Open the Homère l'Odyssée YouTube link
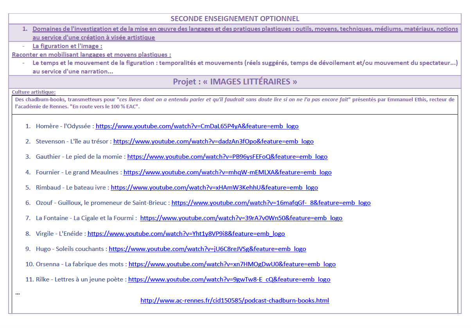The height and width of the screenshot is (328, 471). click(x=197, y=126)
